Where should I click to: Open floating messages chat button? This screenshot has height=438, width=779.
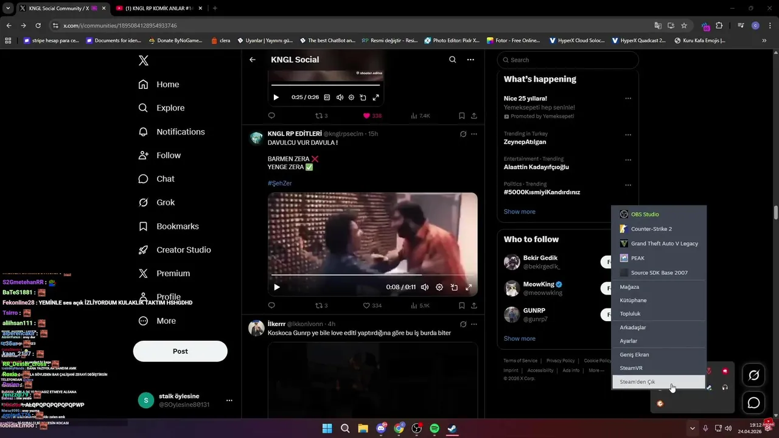pos(753,403)
